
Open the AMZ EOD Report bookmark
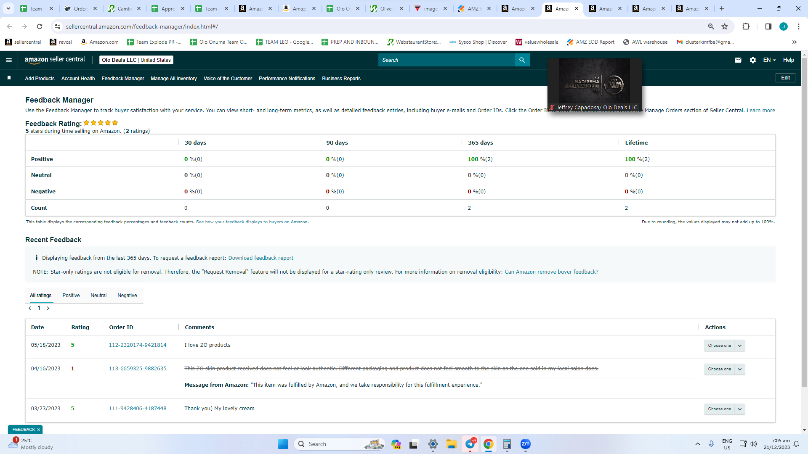(590, 42)
